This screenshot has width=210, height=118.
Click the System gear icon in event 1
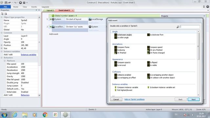(53, 19)
